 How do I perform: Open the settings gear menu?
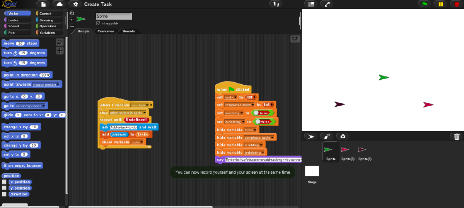75,4
